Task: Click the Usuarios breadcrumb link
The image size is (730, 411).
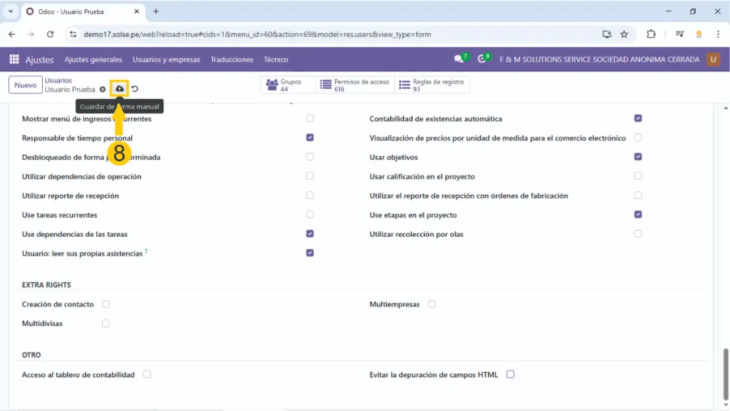Action: coord(58,81)
